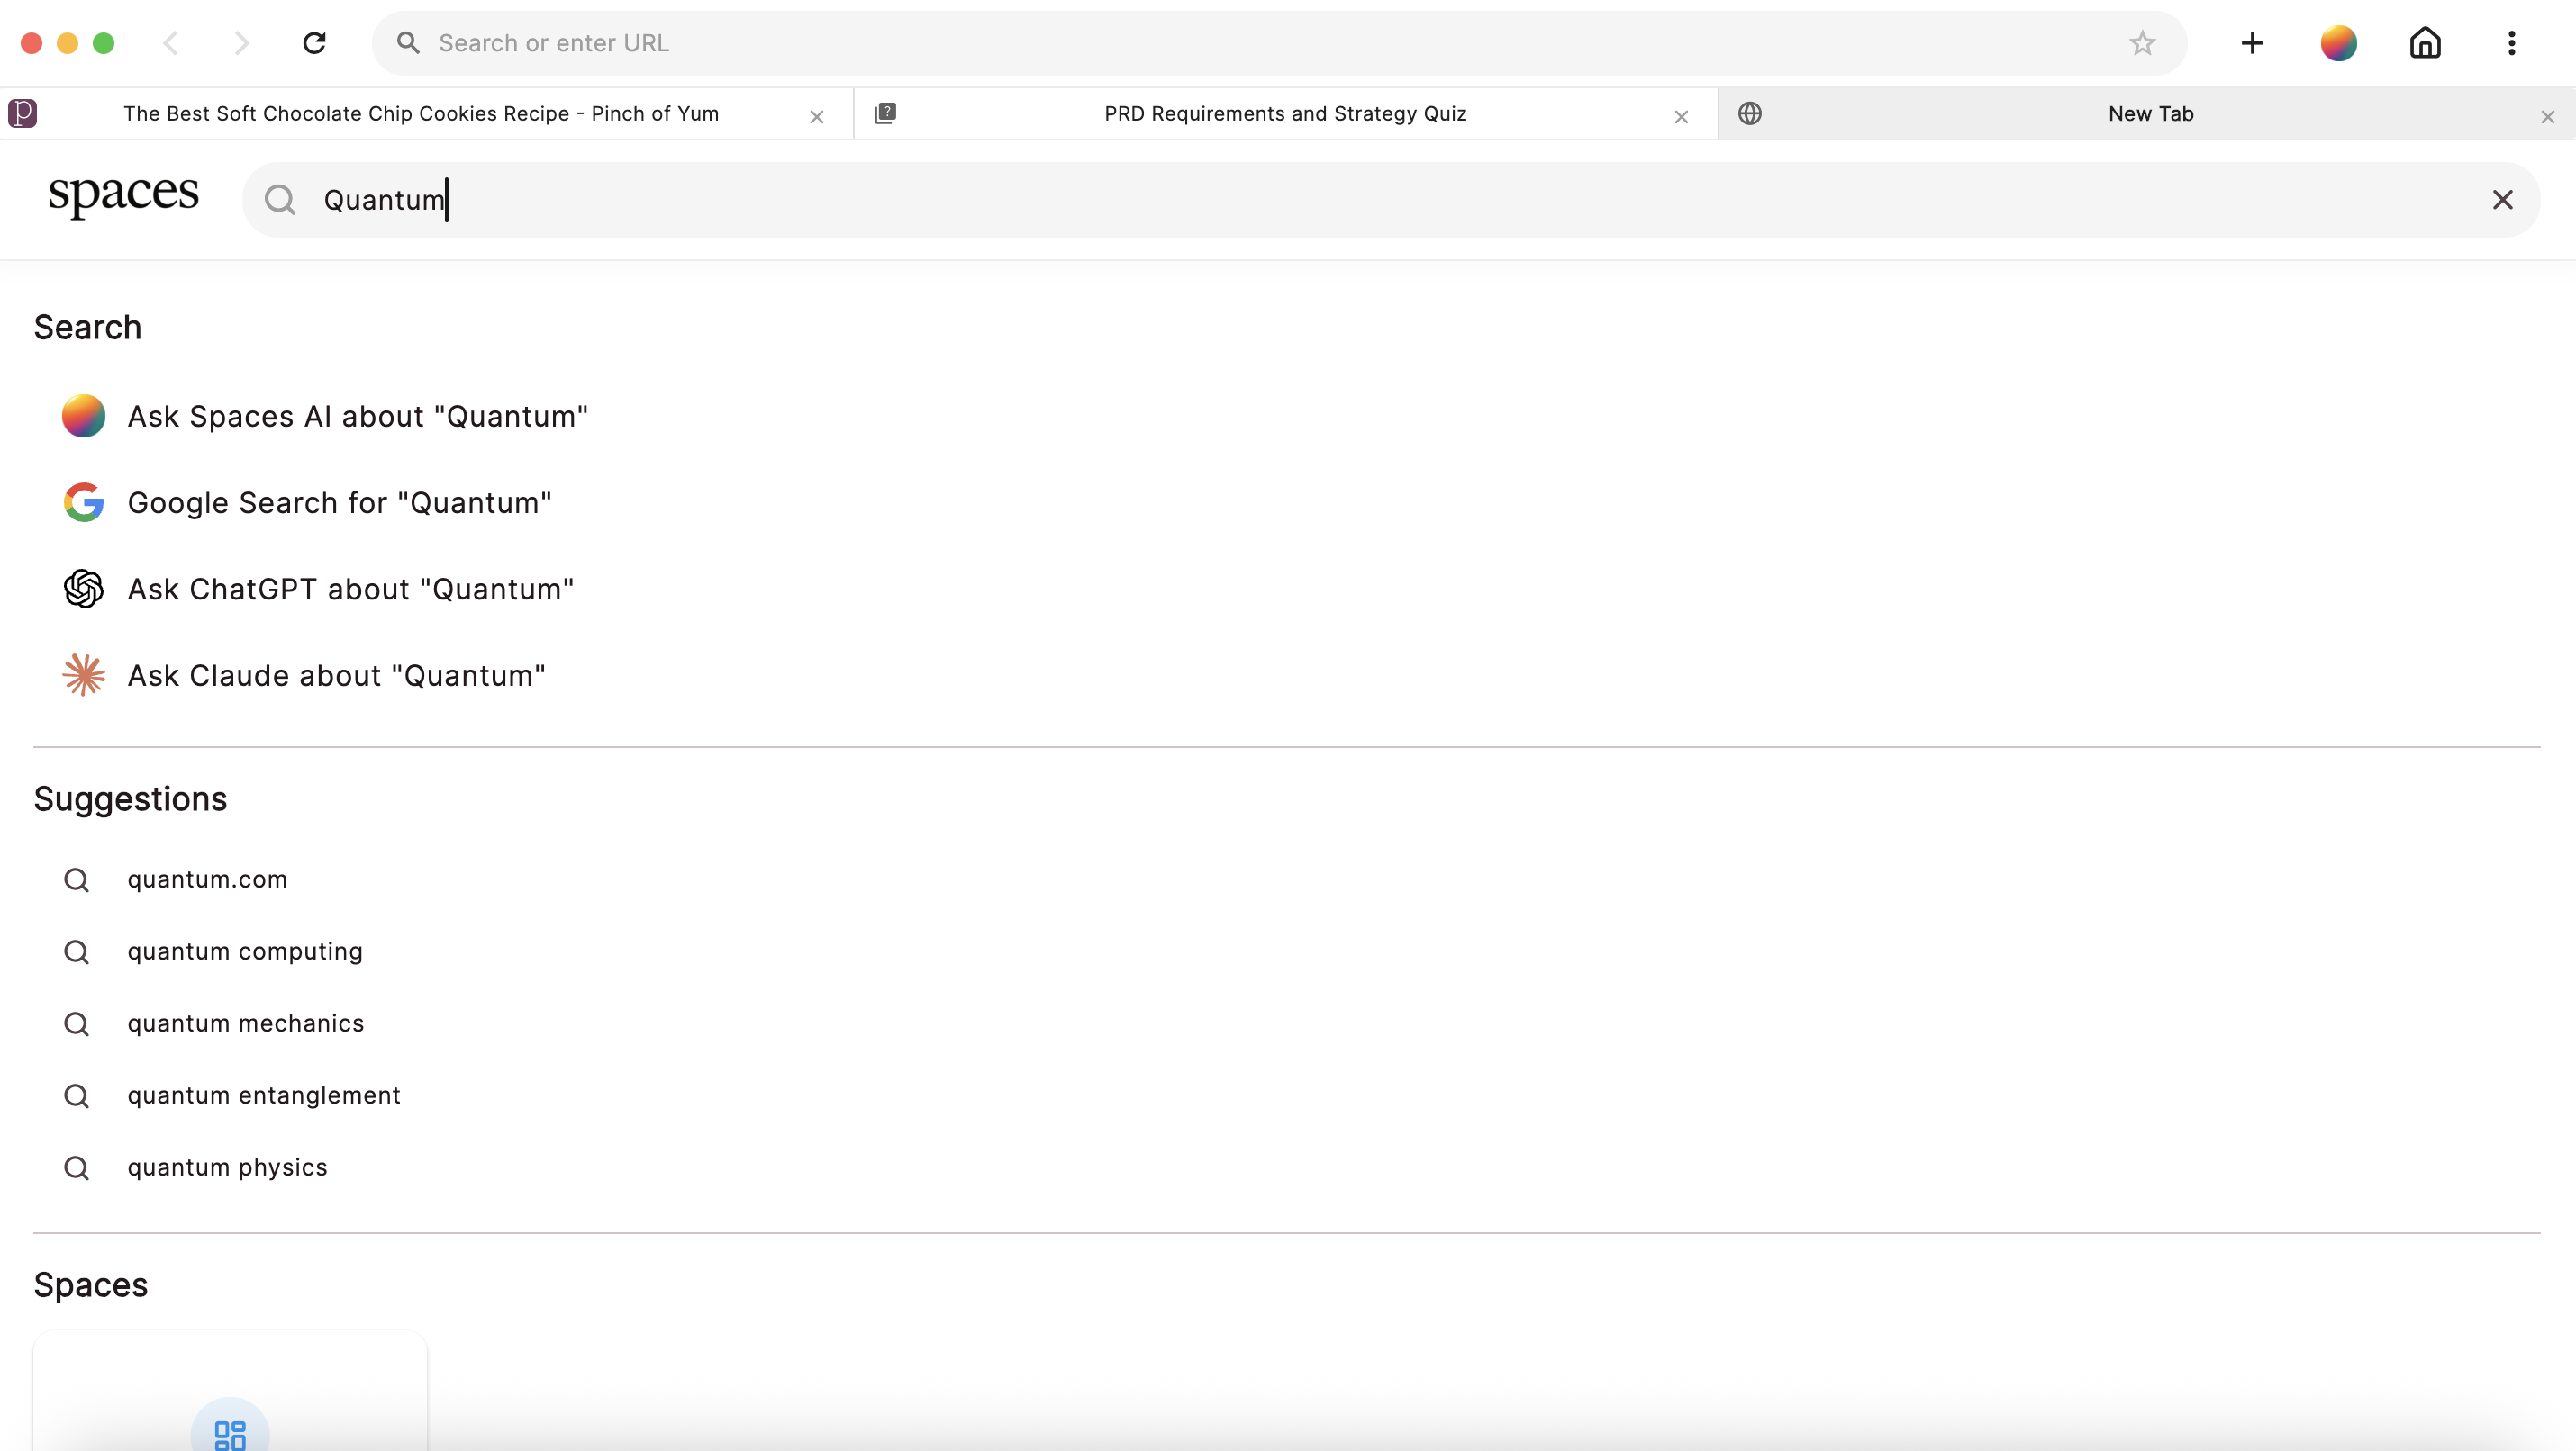Switch to the chocolate chip cookies tab

pyautogui.click(x=421, y=113)
